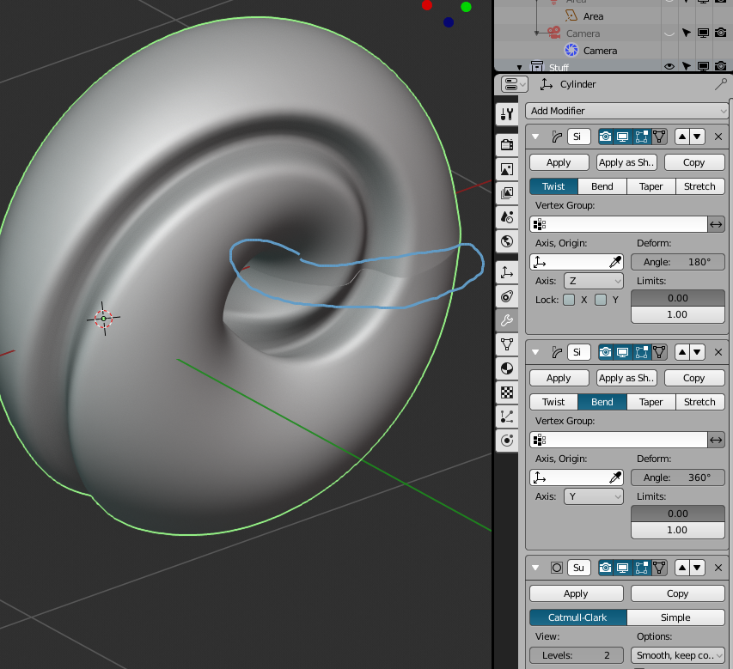Toggle render visibility of the Twist modifier
Image resolution: width=733 pixels, height=669 pixels.
[x=605, y=137]
